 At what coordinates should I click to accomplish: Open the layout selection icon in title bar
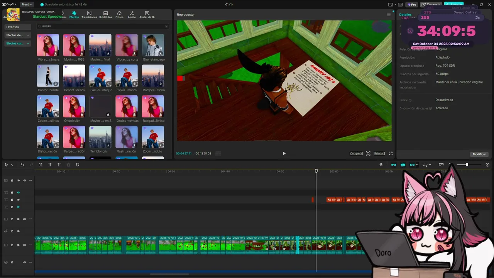(391, 5)
